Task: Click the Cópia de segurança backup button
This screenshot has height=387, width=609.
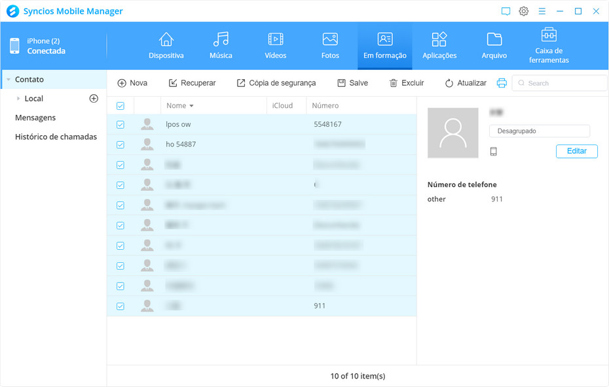Action: [276, 83]
